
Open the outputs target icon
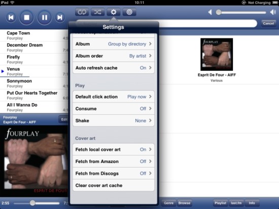pos(129,12)
